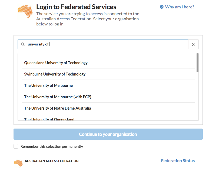The width and height of the screenshot is (219, 177).
Task: Tick 'Remember this selection permanently' checkbox
Action: tap(16, 146)
